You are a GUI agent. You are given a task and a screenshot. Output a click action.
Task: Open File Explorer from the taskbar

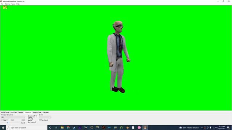coord(62,127)
